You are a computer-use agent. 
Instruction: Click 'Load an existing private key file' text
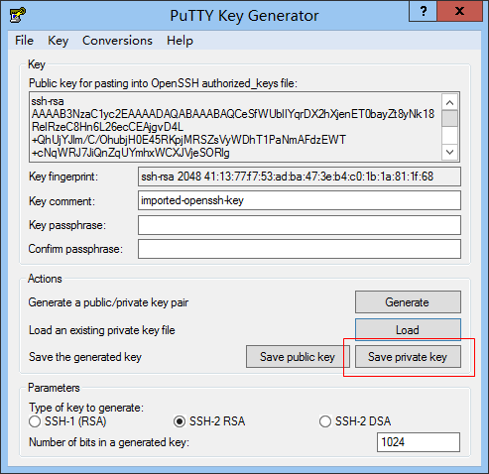(x=102, y=330)
